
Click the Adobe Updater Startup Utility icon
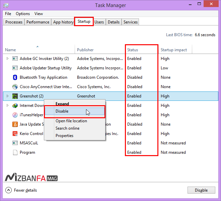(15, 68)
